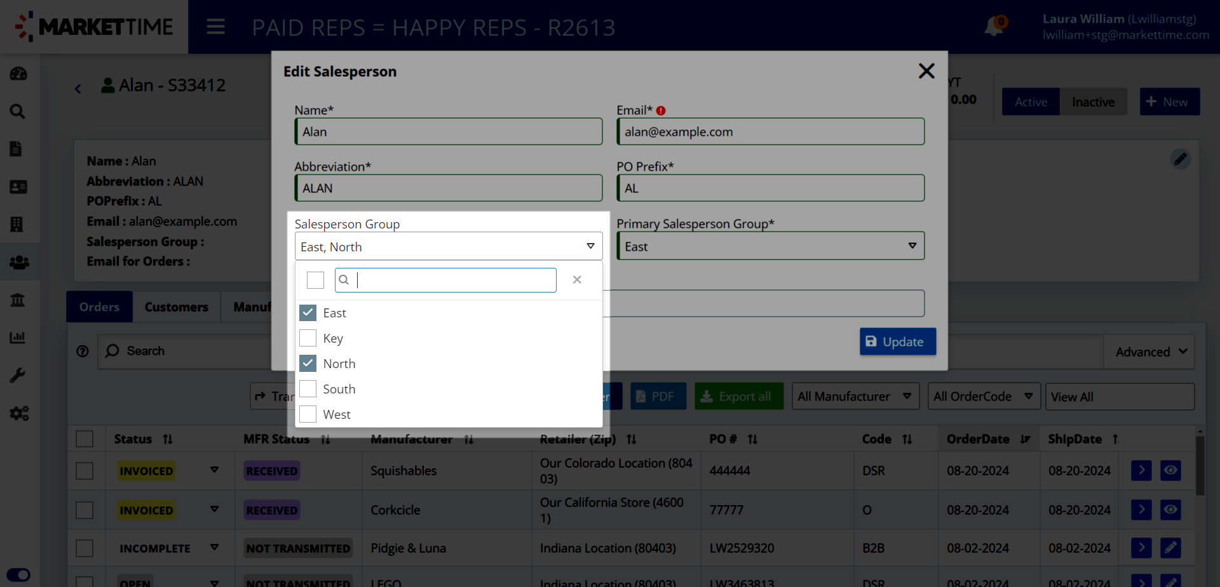Click the notification bell icon

pos(994,27)
